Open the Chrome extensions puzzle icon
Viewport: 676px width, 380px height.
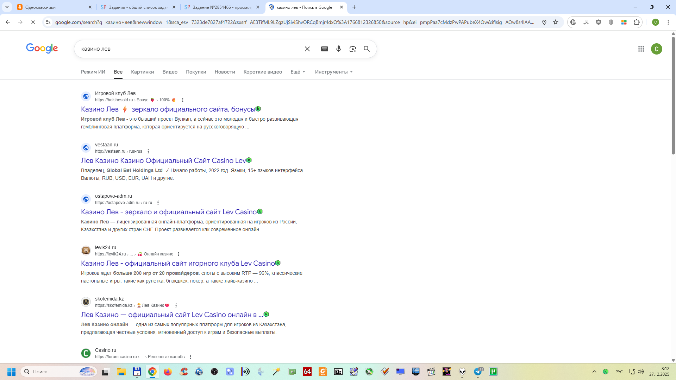[x=637, y=22]
